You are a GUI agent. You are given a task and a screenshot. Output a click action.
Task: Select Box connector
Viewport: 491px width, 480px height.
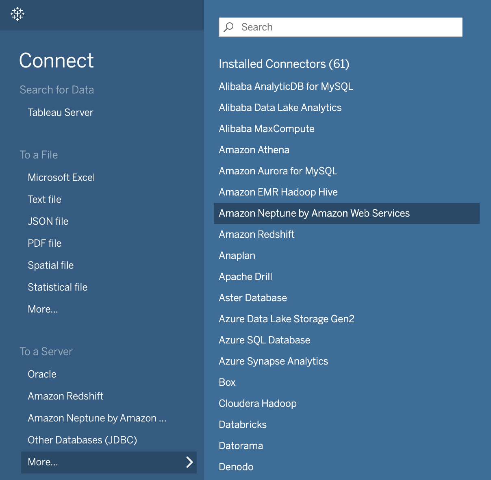[227, 382]
